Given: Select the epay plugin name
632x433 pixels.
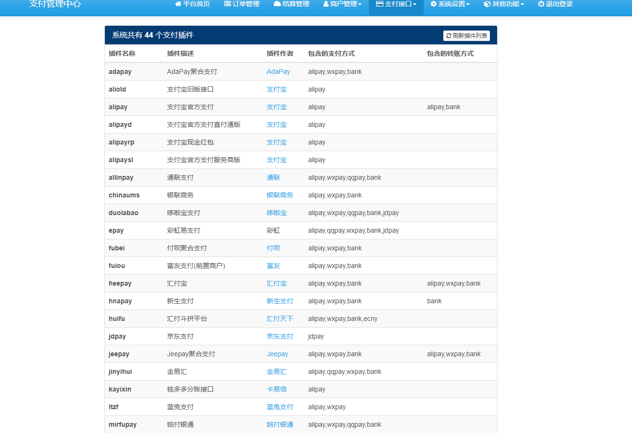Looking at the screenshot, I should pyautogui.click(x=116, y=230).
